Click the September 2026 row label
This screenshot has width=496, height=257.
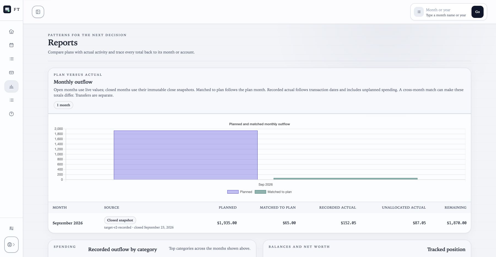tap(68, 223)
